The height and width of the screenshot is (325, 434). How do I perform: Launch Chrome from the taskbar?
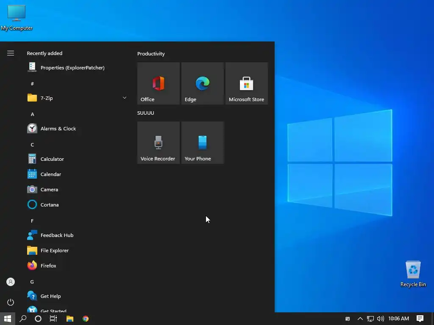[x=86, y=319]
